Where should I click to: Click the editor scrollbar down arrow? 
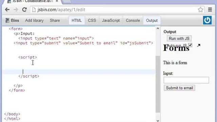tap(158, 121)
